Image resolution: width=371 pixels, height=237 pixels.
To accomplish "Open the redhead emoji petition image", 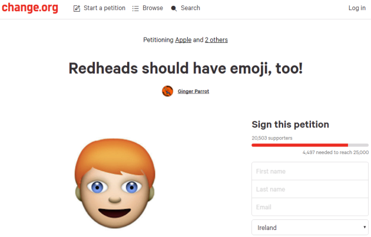I will pyautogui.click(x=114, y=183).
